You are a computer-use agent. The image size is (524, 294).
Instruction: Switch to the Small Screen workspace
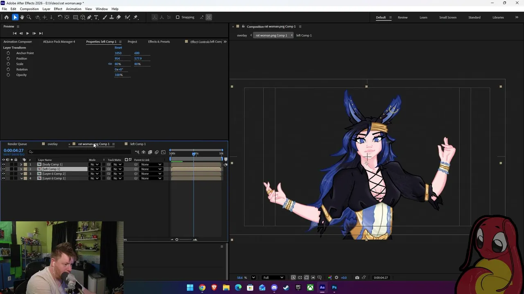448,18
